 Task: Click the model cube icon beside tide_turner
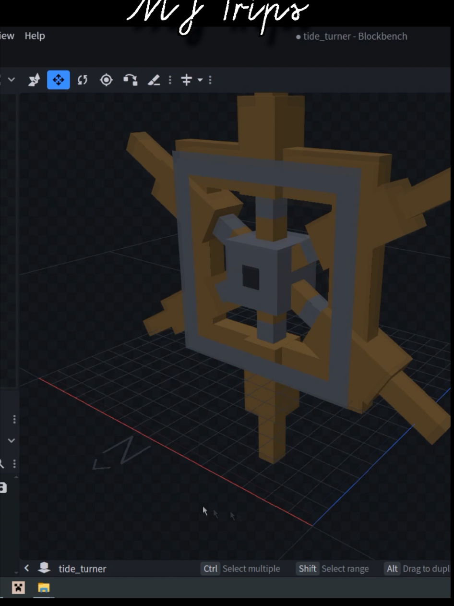(44, 568)
